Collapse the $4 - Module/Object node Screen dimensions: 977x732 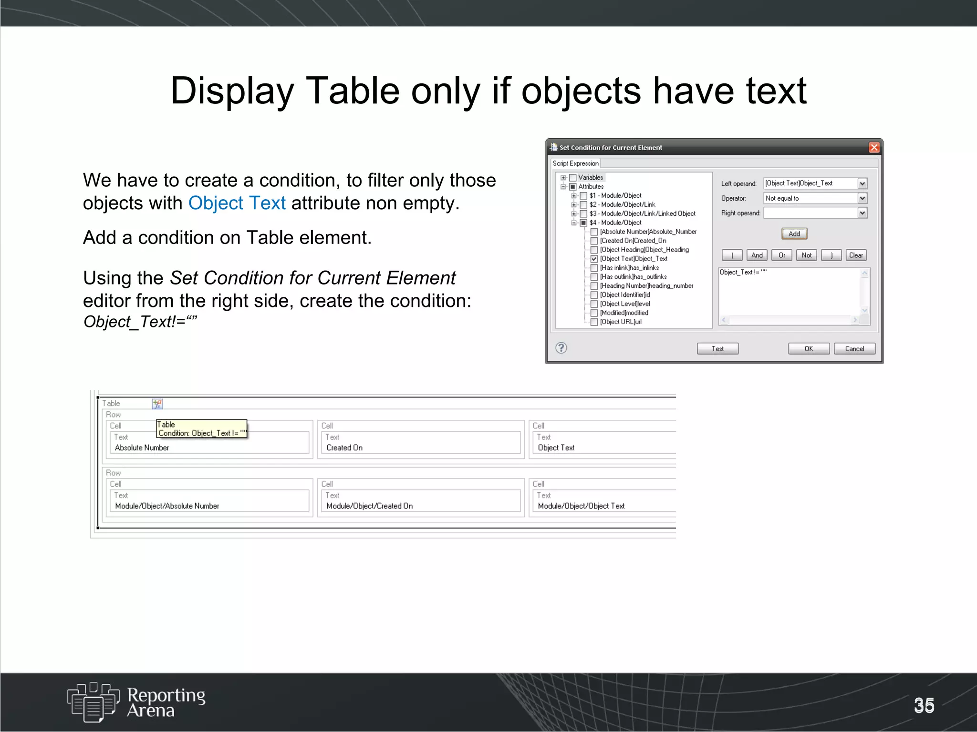(x=574, y=223)
